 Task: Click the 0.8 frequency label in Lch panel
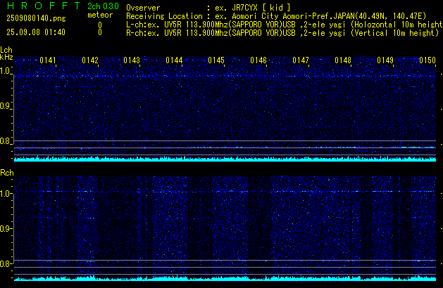(x=5, y=141)
